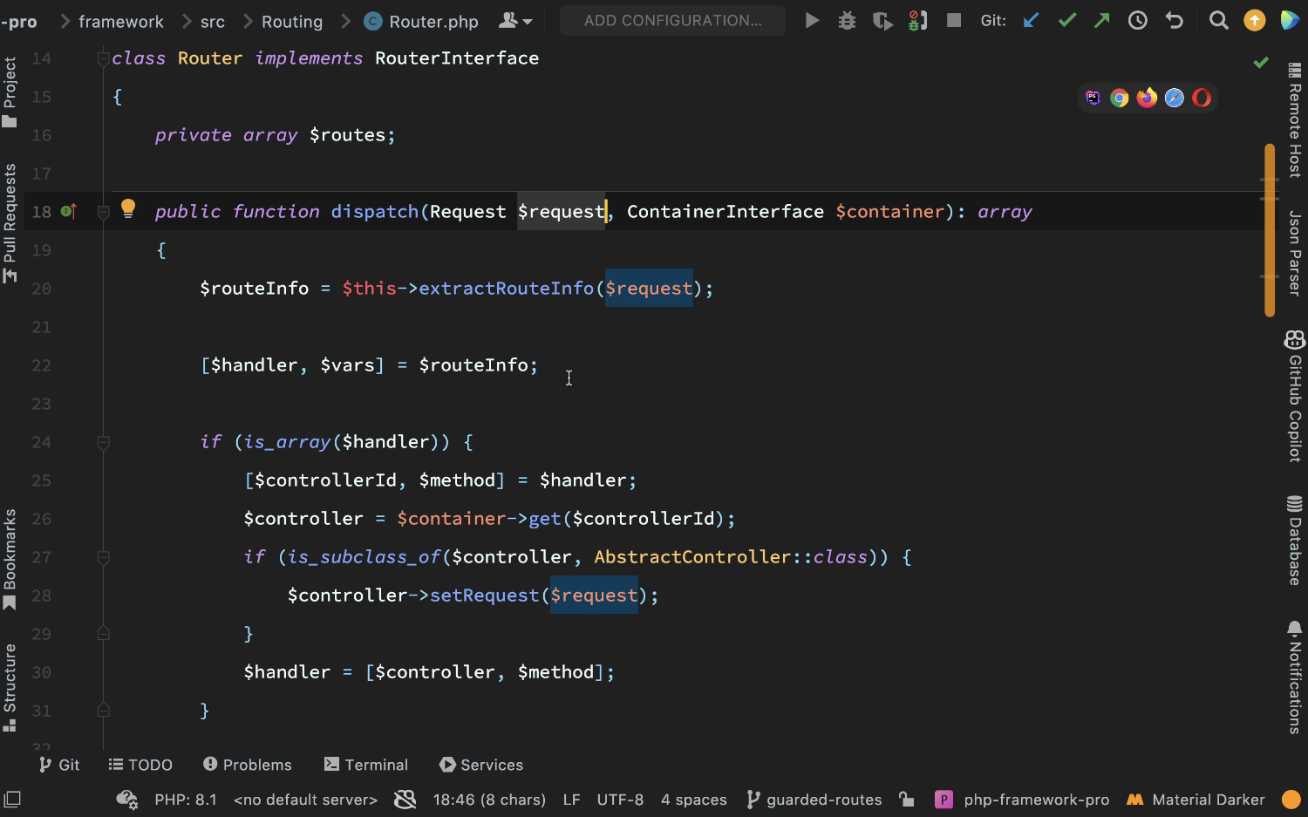Click the orange status circle indicator
This screenshot has height=817, width=1308.
pos(1291,800)
